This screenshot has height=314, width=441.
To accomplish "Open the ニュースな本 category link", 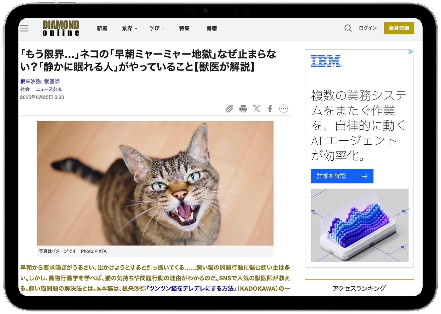I will pos(49,89).
